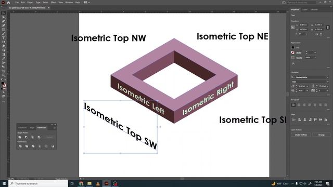The width and height of the screenshot is (333, 187).
Task: Show more Transform options
Action: click(328, 38)
